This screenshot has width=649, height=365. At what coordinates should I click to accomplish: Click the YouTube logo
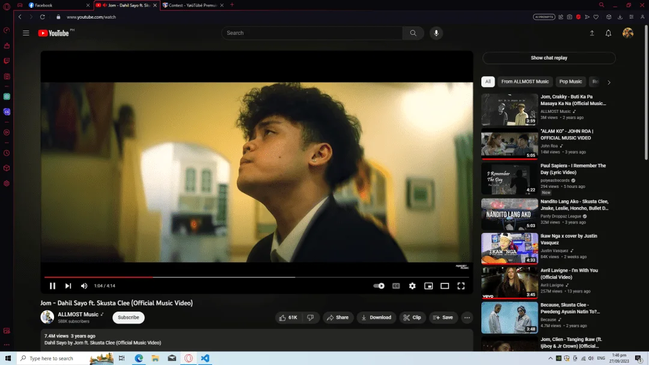pos(53,33)
